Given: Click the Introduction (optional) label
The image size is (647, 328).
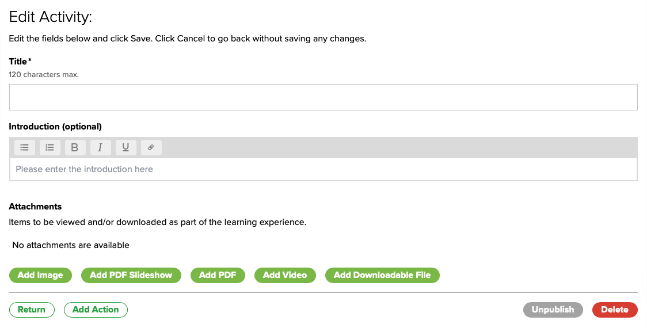Looking at the screenshot, I should (55, 127).
